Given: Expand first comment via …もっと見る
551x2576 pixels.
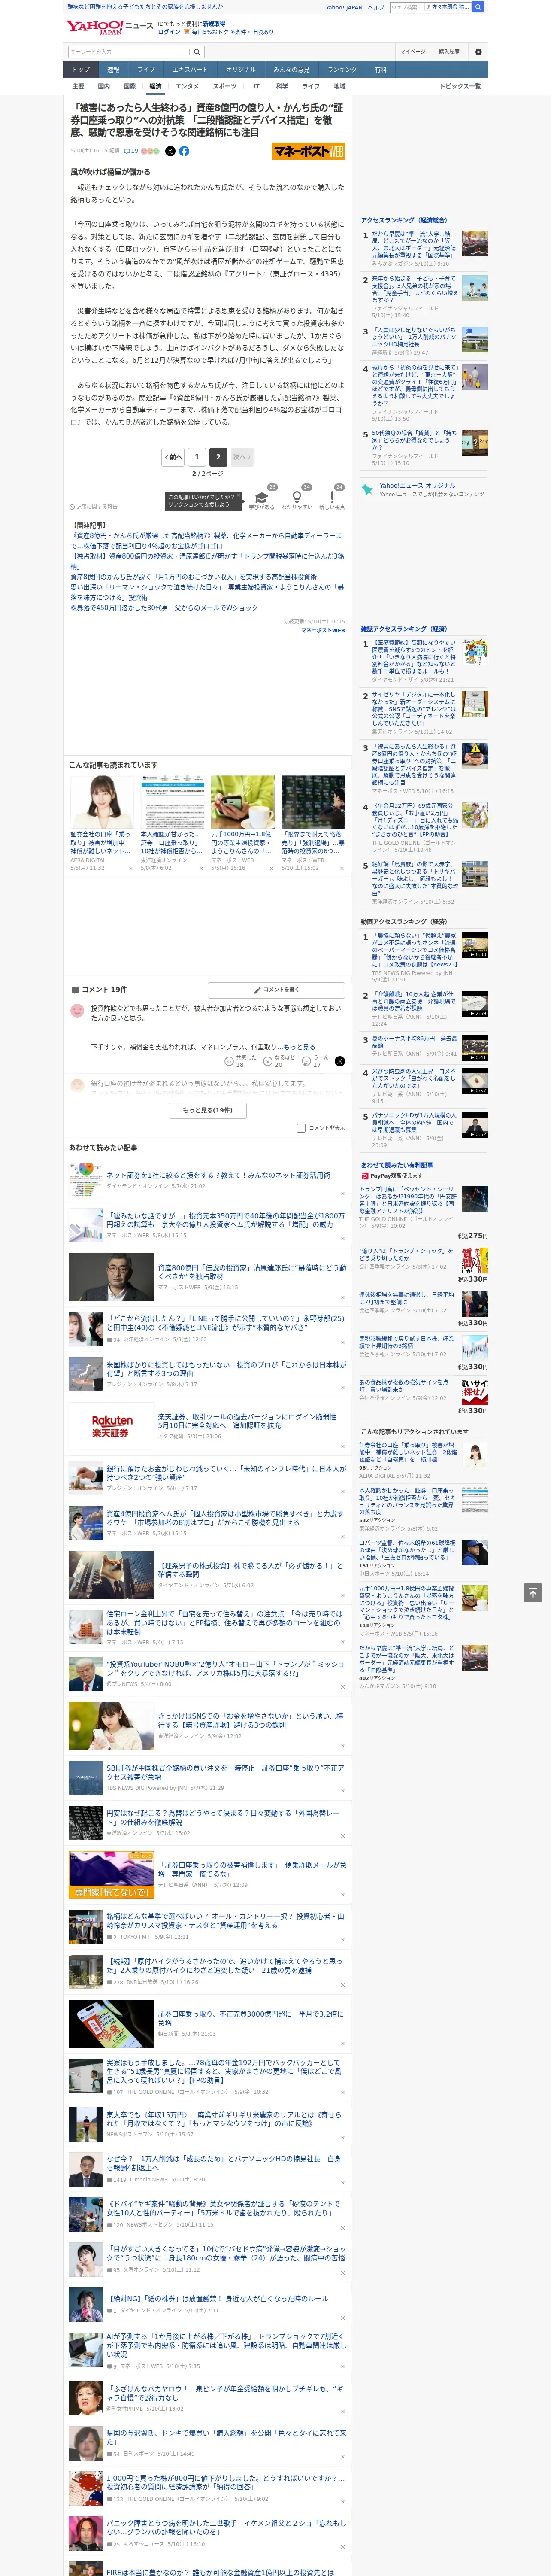Looking at the screenshot, I should point(300,1047).
